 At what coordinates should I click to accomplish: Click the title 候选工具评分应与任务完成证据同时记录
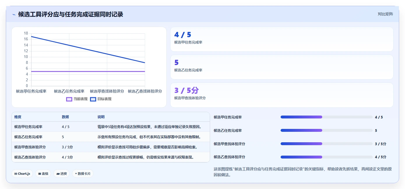pos(71,14)
